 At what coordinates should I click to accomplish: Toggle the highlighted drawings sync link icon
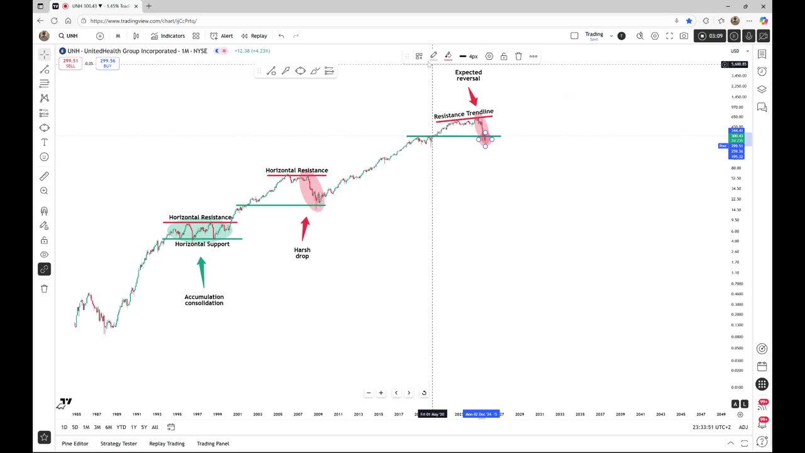pyautogui.click(x=44, y=269)
